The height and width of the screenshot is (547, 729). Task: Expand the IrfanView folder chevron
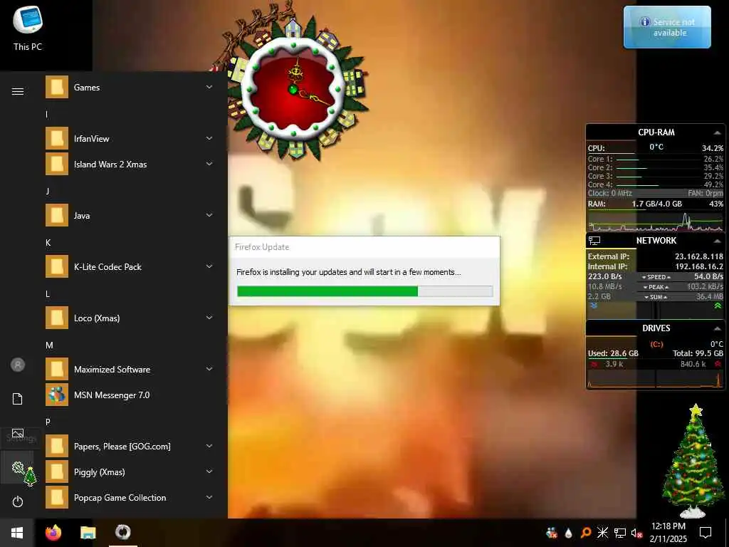[209, 138]
